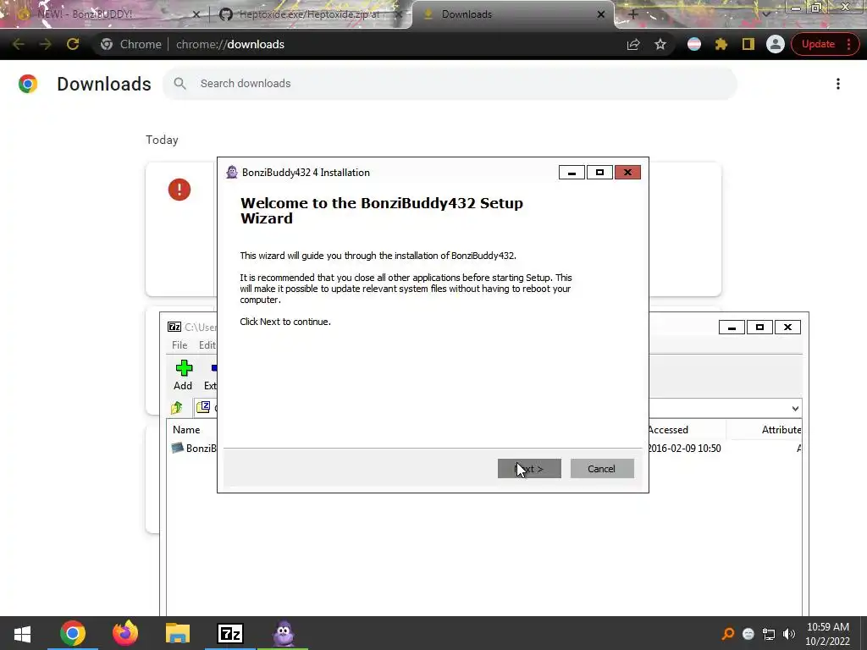Open File Explorer from the taskbar
Image resolution: width=867 pixels, height=650 pixels.
pyautogui.click(x=178, y=633)
